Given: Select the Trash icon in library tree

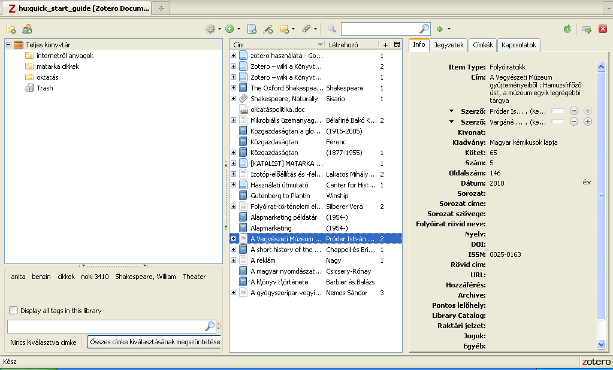Looking at the screenshot, I should (29, 88).
